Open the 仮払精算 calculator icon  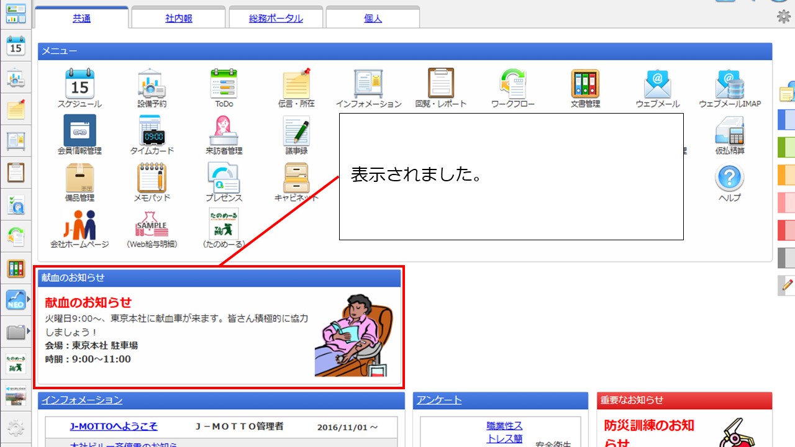(x=730, y=130)
